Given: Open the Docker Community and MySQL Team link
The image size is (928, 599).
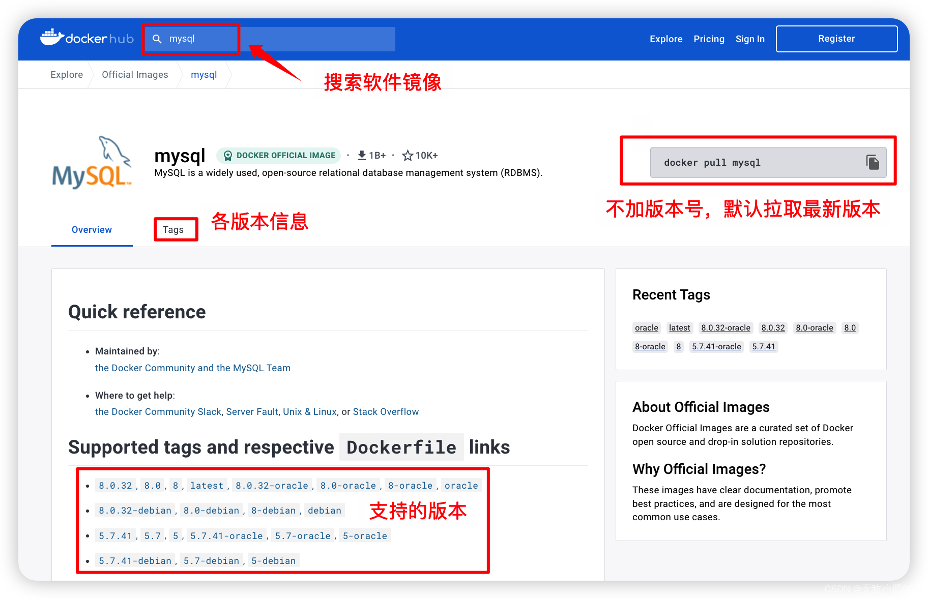Looking at the screenshot, I should tap(193, 368).
